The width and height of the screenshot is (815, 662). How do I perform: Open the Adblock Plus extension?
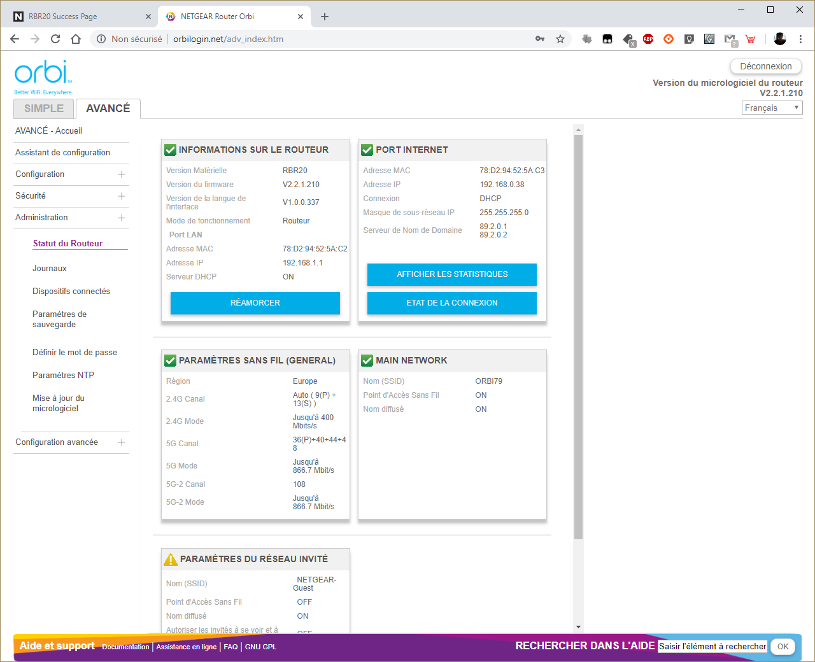648,39
